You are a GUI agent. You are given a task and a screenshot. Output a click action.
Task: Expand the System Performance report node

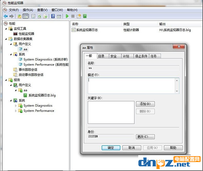(16, 111)
